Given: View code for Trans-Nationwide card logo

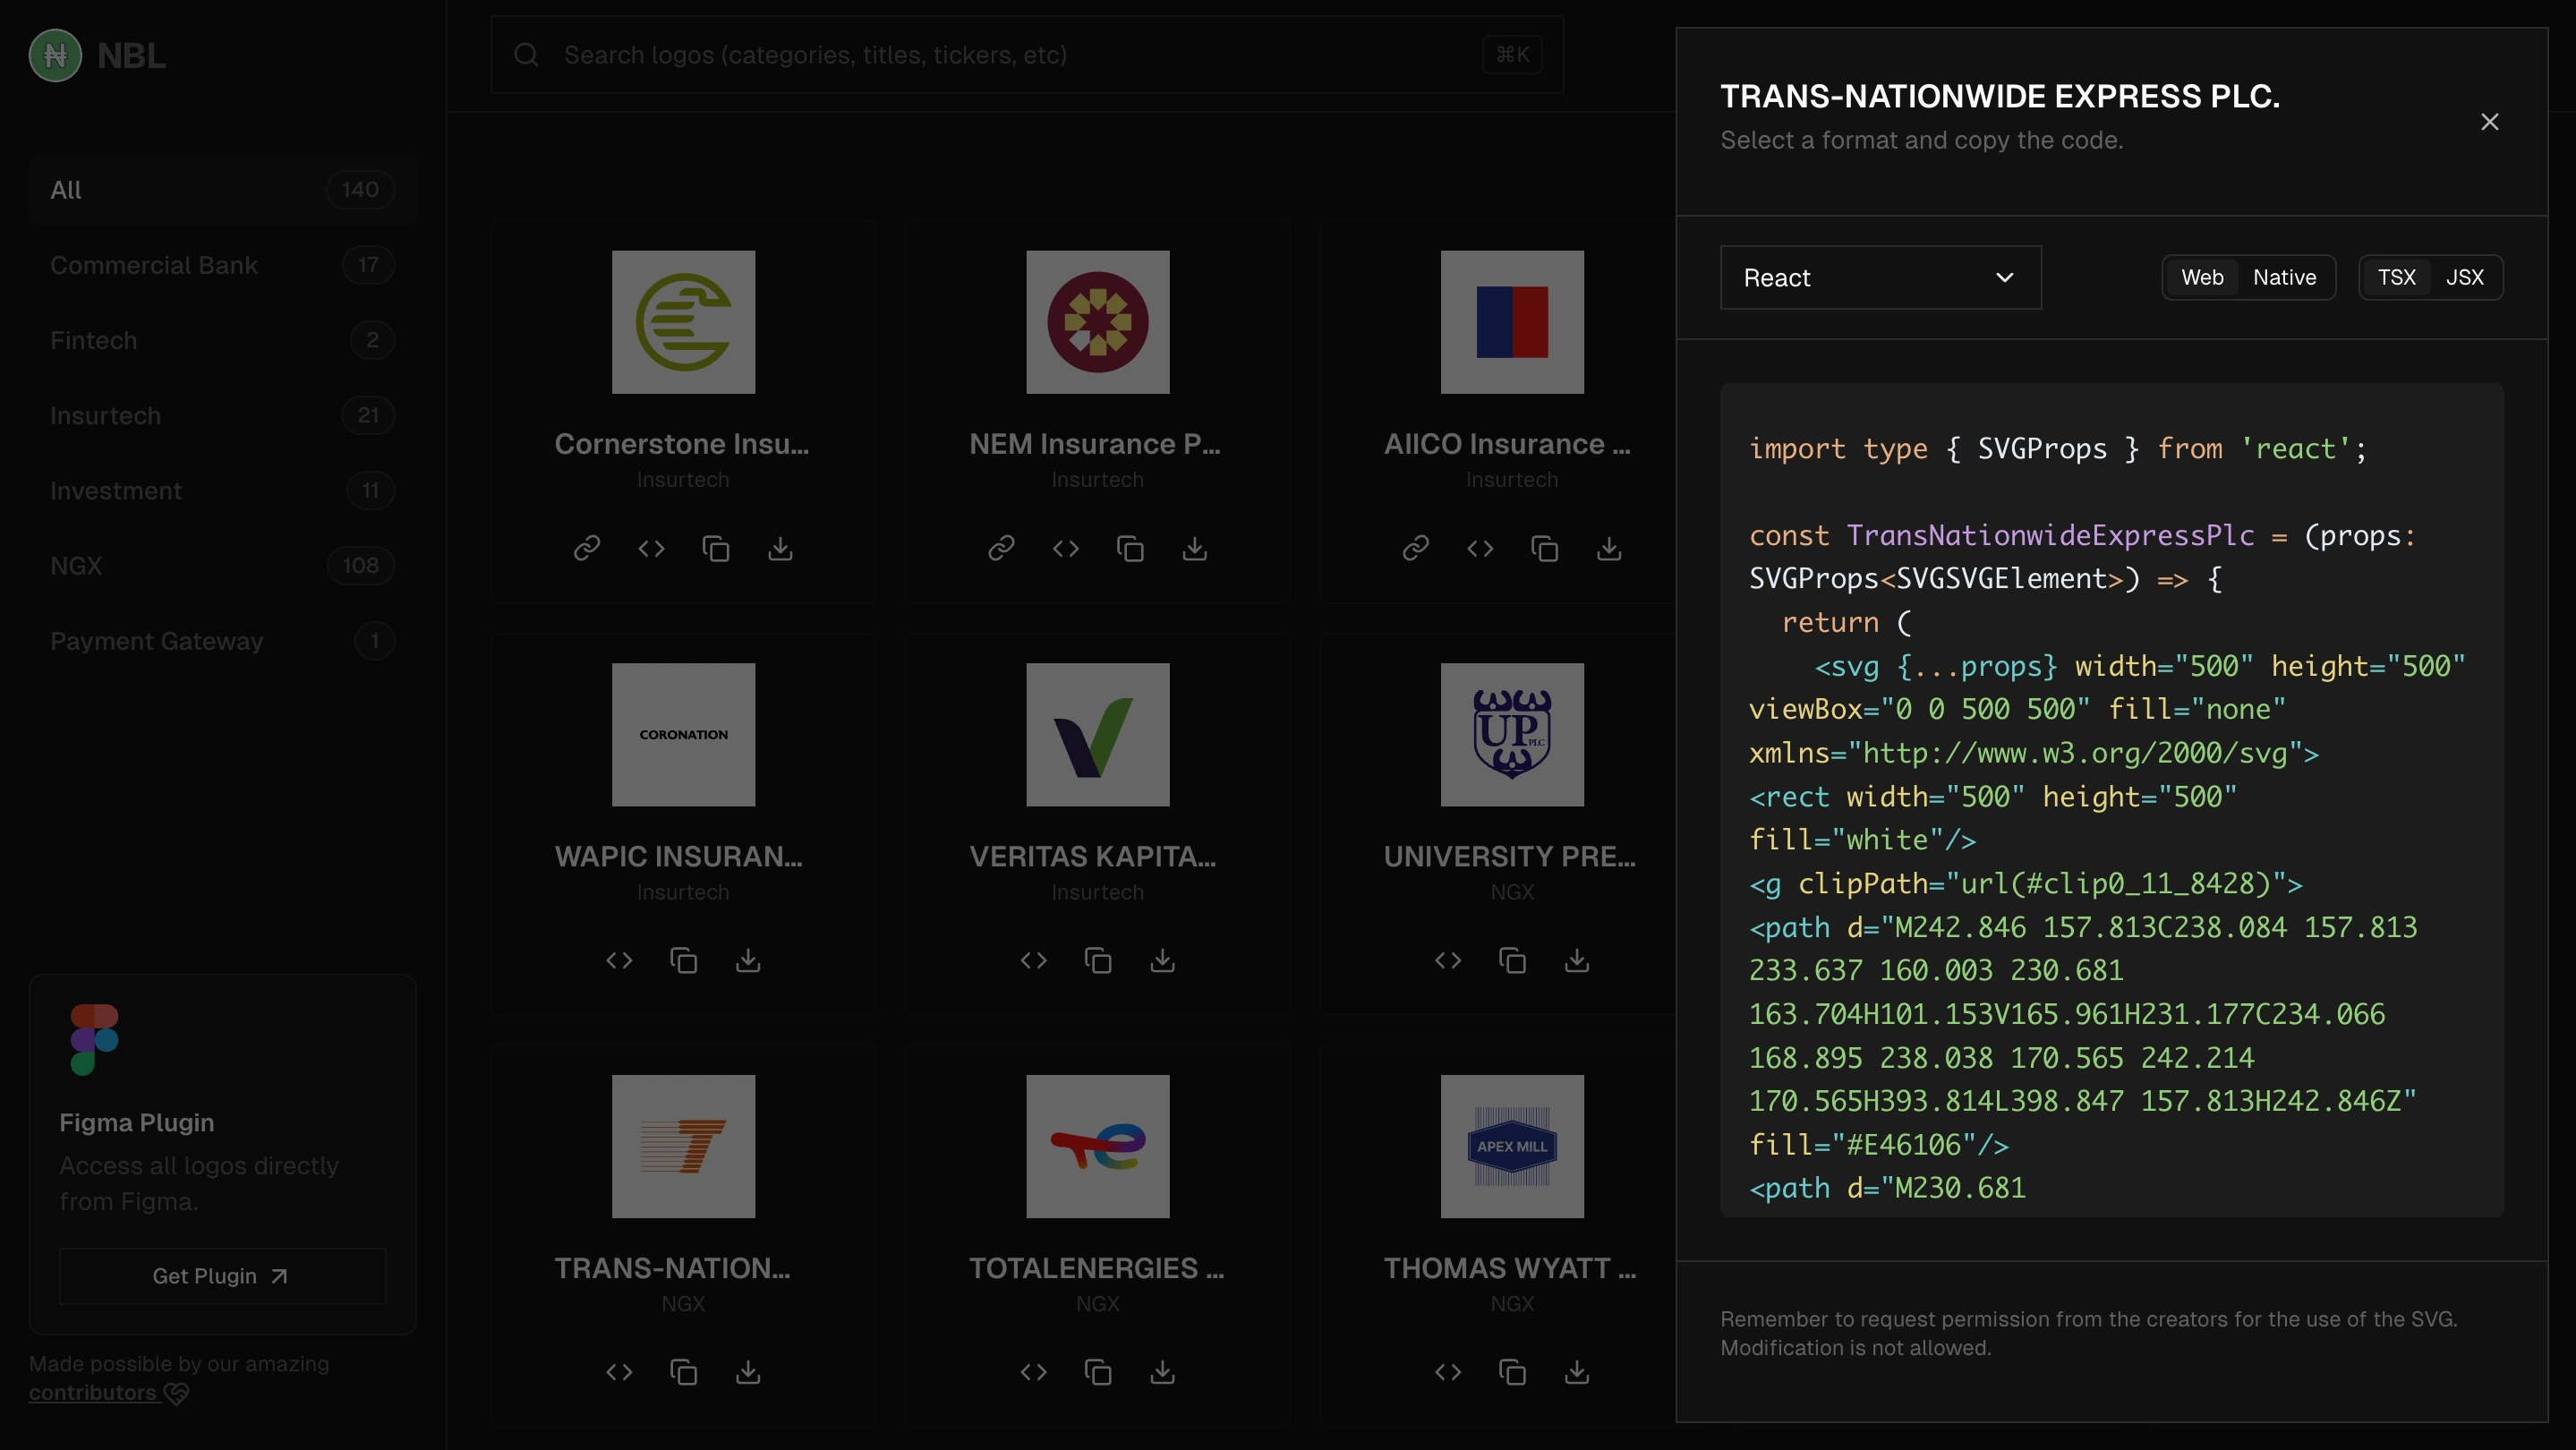Looking at the screenshot, I should pyautogui.click(x=619, y=1372).
